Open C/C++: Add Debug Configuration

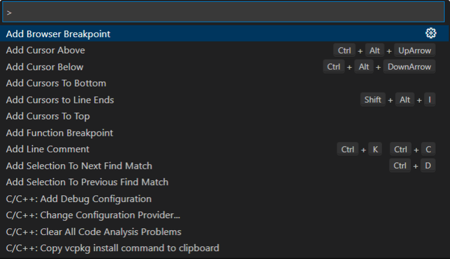[x=79, y=199]
